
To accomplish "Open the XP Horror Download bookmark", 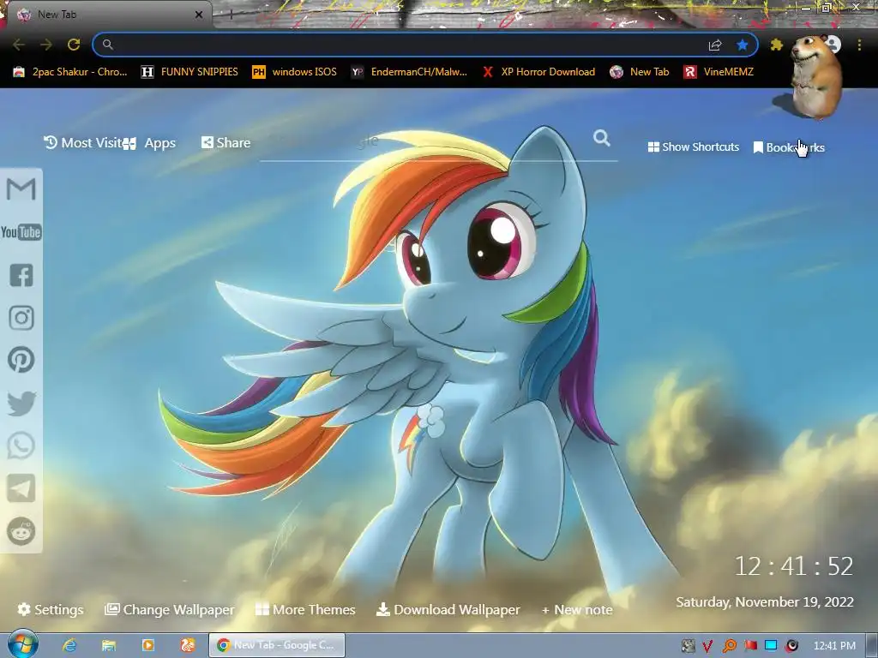I will 538,72.
